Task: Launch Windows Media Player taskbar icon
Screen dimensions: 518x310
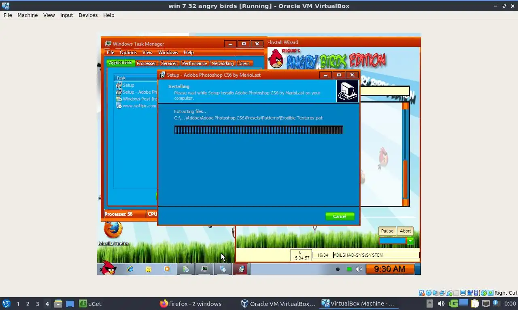Action: (x=167, y=269)
